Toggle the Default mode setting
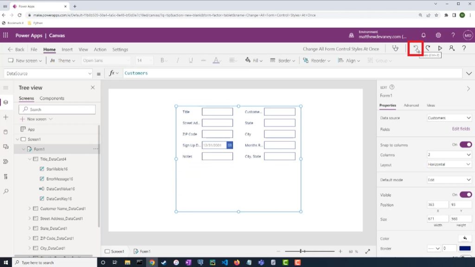Image resolution: width=475 pixels, height=267 pixels. (448, 180)
